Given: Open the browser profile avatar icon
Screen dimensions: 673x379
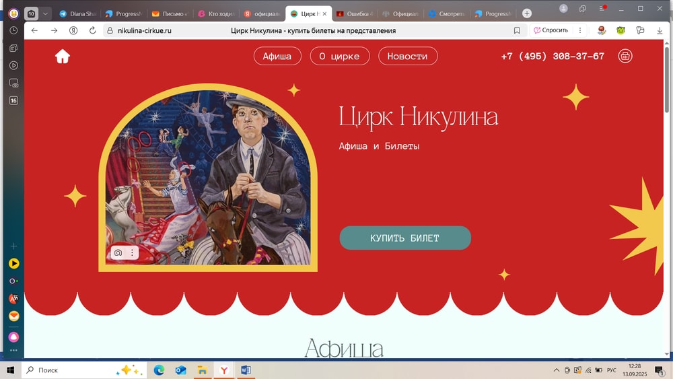Looking at the screenshot, I should click(563, 8).
